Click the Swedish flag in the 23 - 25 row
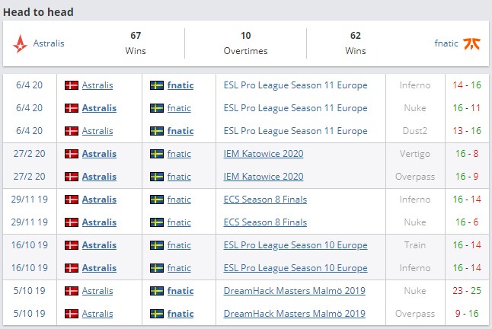This screenshot has width=492, height=329. coord(158,291)
